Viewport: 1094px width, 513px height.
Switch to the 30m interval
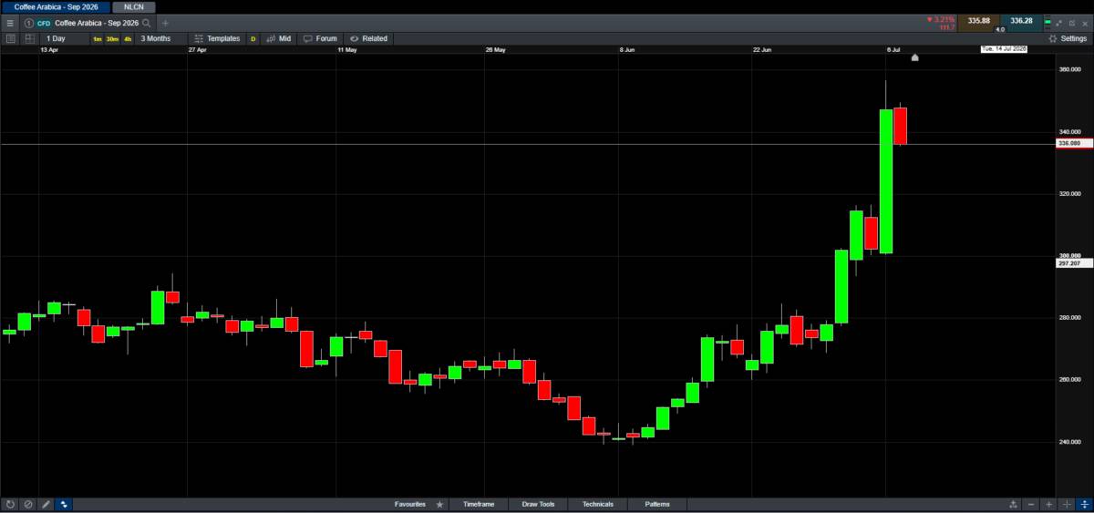pos(112,39)
